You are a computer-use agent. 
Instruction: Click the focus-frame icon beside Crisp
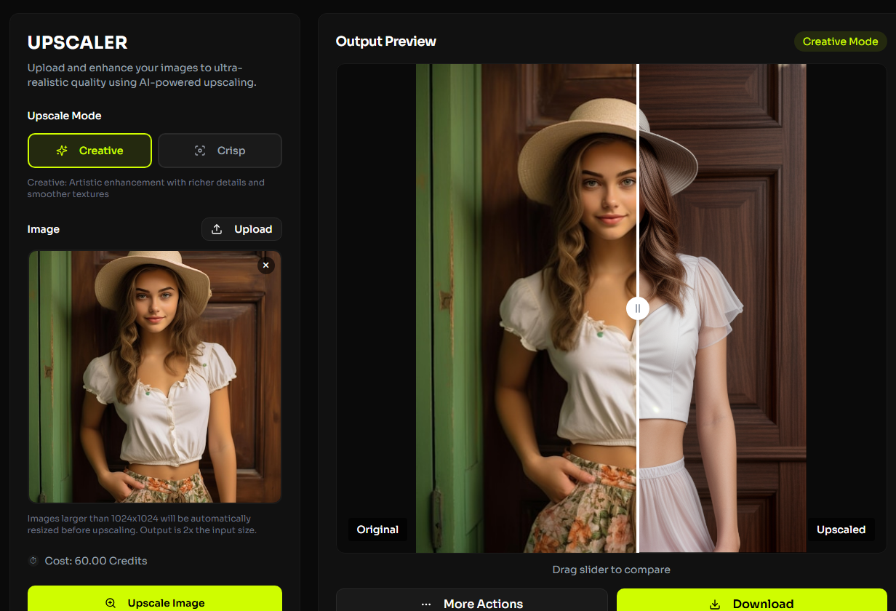200,151
